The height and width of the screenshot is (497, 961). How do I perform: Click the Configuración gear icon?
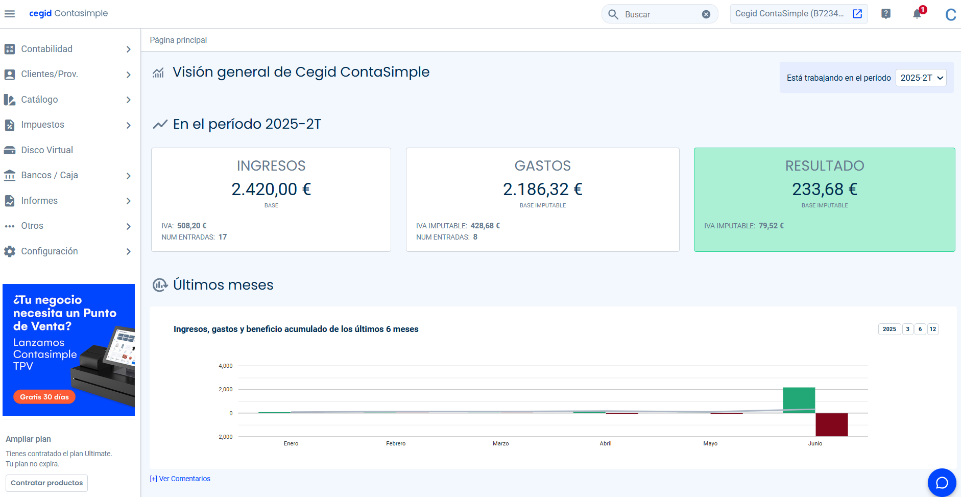pos(10,251)
